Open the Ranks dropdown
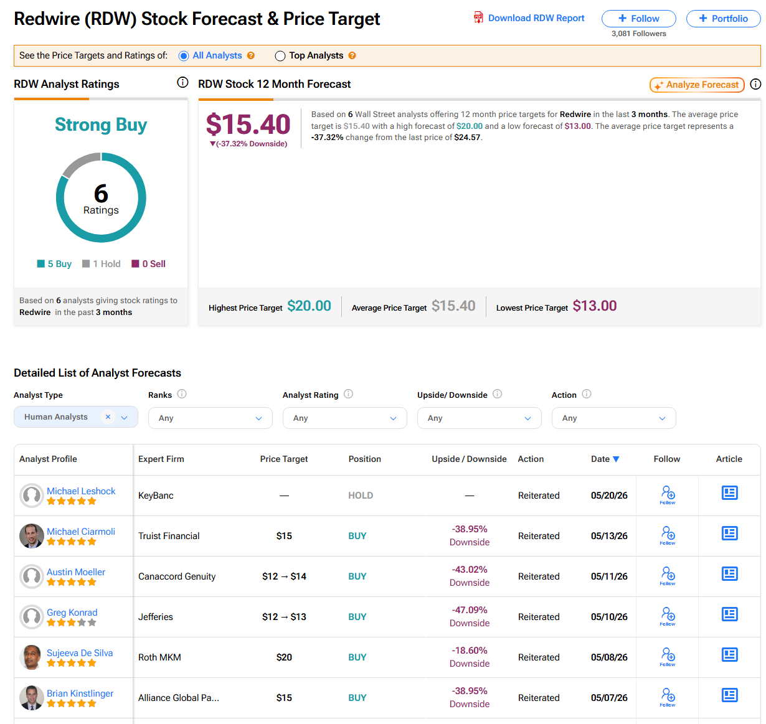The image size is (766, 724). (210, 418)
